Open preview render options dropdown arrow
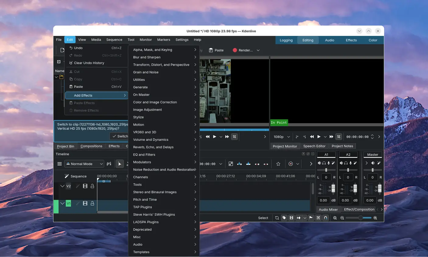This screenshot has width=428, height=257. tap(298, 164)
